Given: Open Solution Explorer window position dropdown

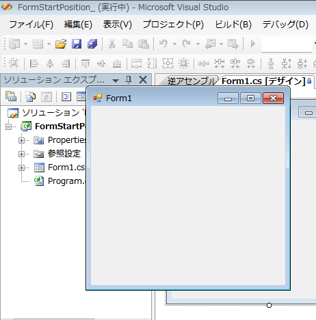Looking at the screenshot, I should [116, 80].
